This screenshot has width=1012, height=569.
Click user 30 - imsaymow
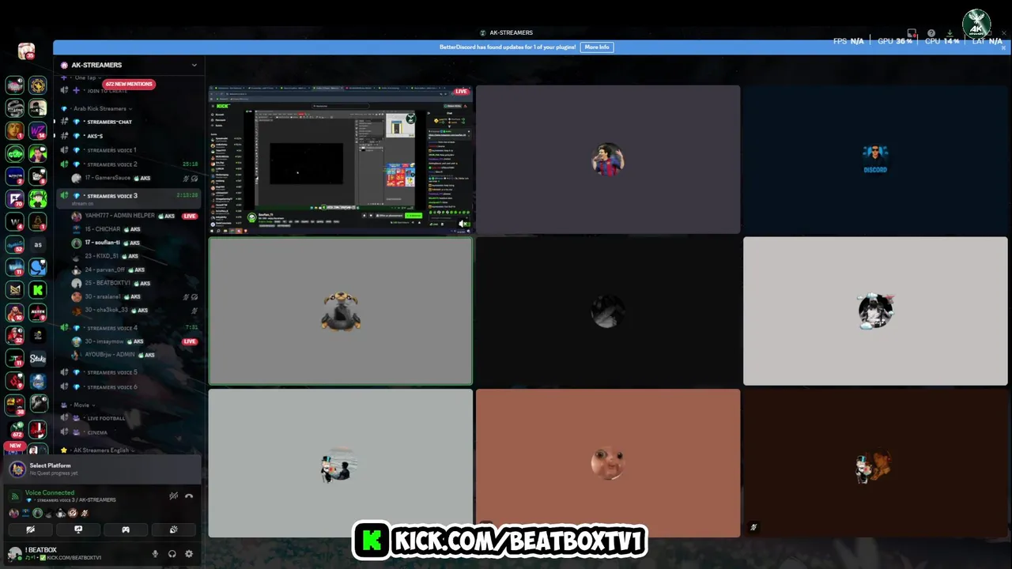(x=134, y=341)
